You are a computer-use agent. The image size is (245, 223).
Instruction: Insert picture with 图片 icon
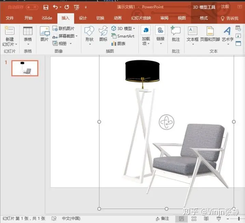tap(45, 31)
